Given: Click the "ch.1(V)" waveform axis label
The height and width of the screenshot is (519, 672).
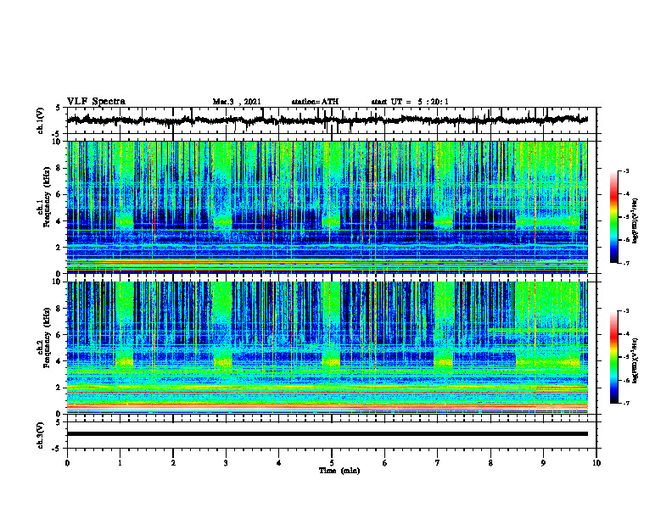Looking at the screenshot, I should (x=41, y=120).
